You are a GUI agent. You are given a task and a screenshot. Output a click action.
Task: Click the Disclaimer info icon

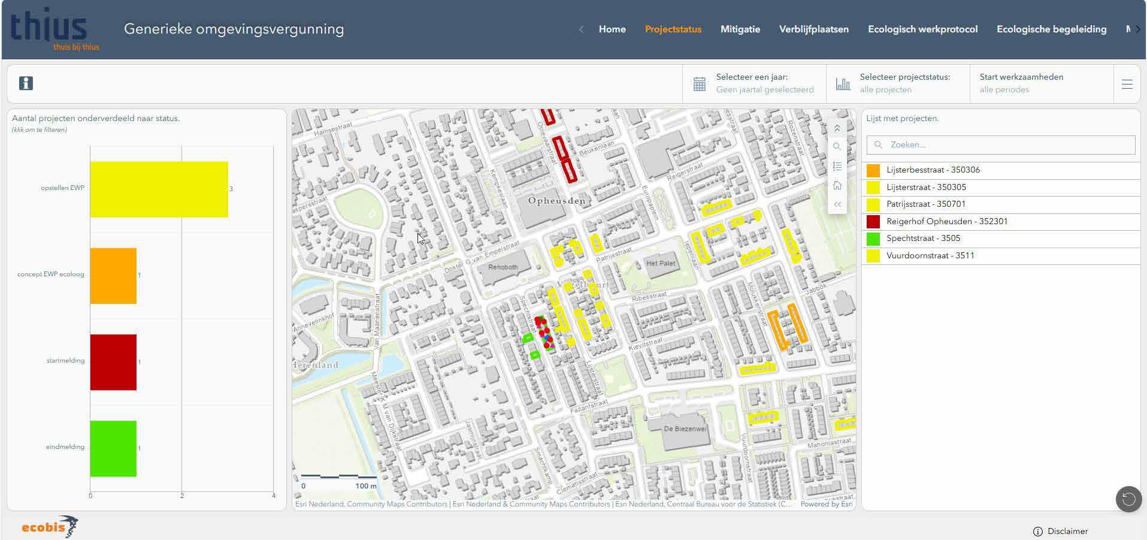click(x=1038, y=532)
